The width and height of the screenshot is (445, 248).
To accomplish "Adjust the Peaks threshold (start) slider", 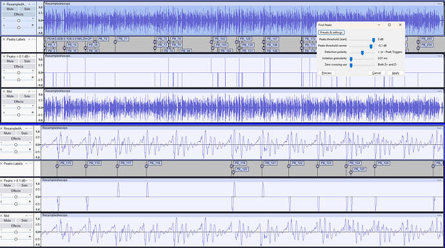I will [x=373, y=40].
